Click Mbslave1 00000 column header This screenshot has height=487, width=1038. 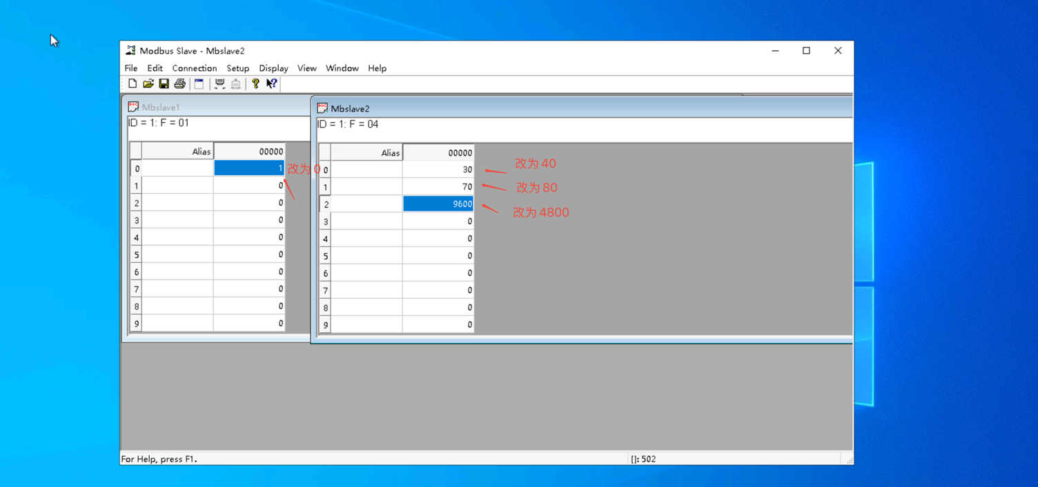point(249,151)
